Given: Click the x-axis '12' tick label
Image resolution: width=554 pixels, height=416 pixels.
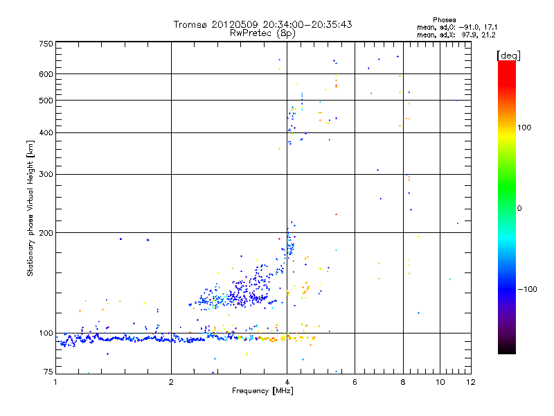Looking at the screenshot, I should tap(471, 382).
